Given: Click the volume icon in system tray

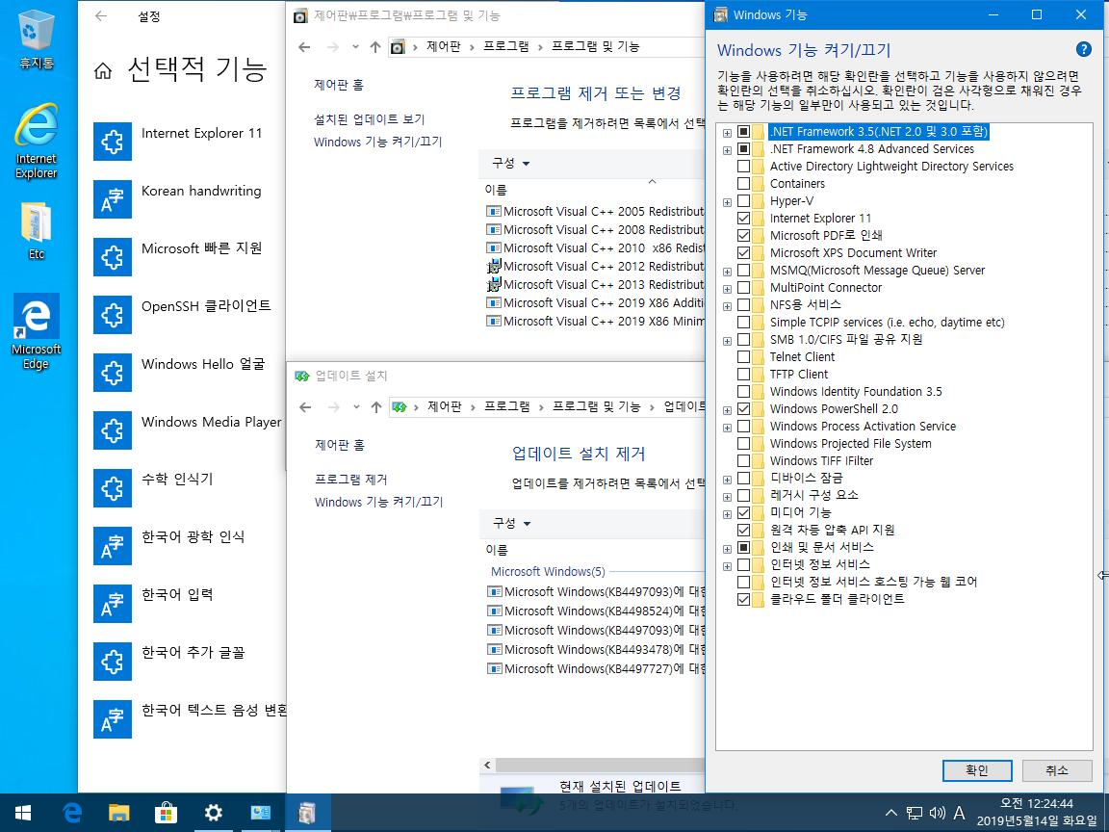Looking at the screenshot, I should point(937,813).
